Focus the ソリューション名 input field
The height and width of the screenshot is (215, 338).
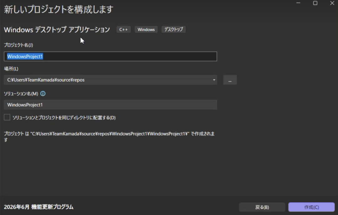(x=110, y=105)
